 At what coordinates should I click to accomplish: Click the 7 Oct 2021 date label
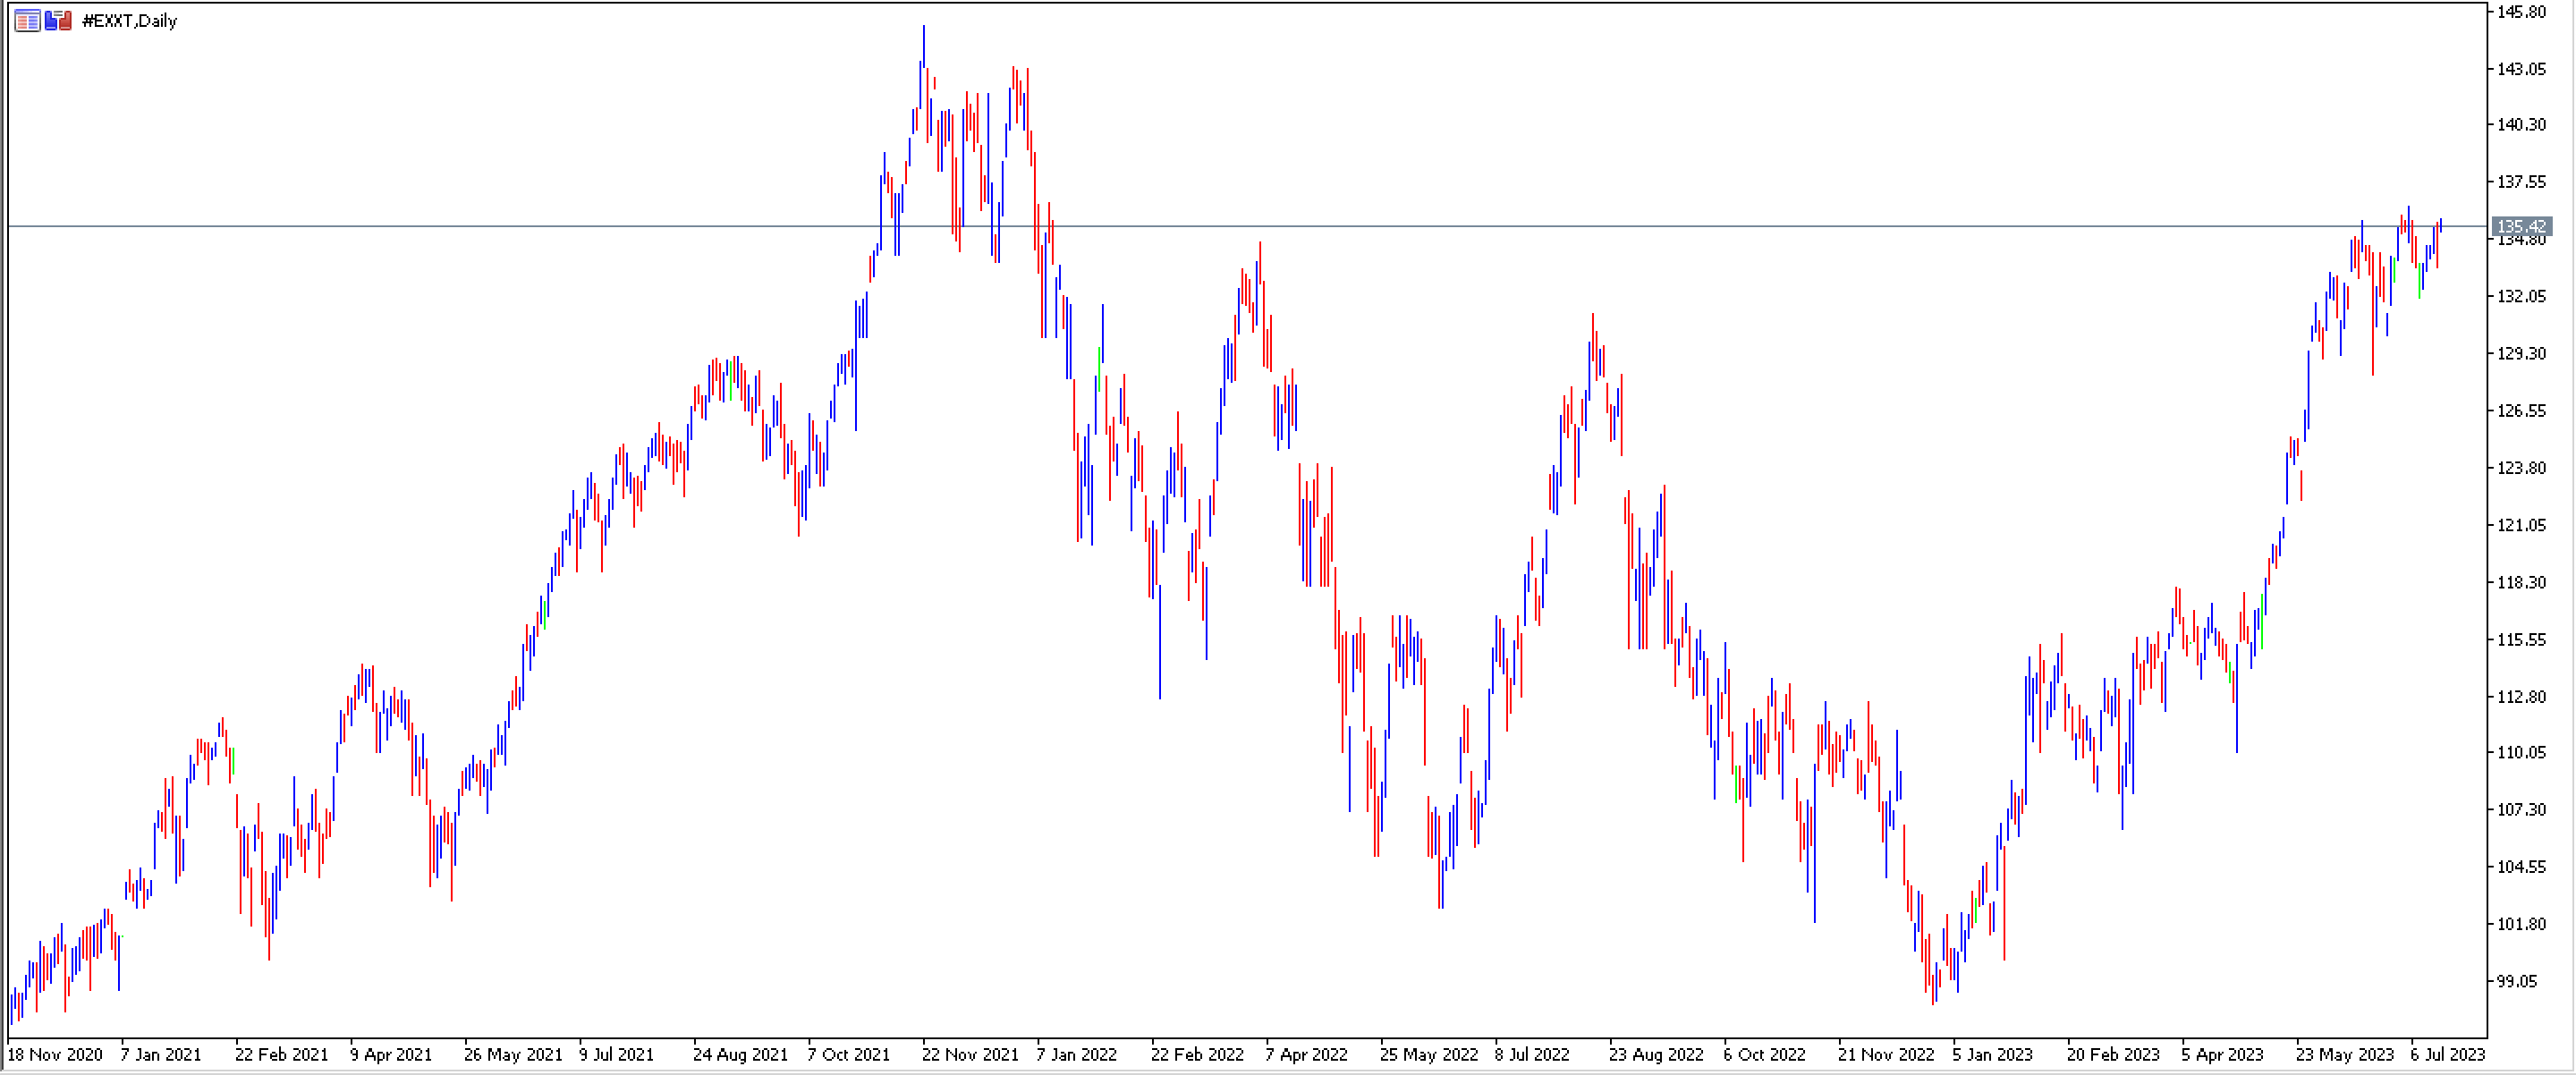point(849,1055)
